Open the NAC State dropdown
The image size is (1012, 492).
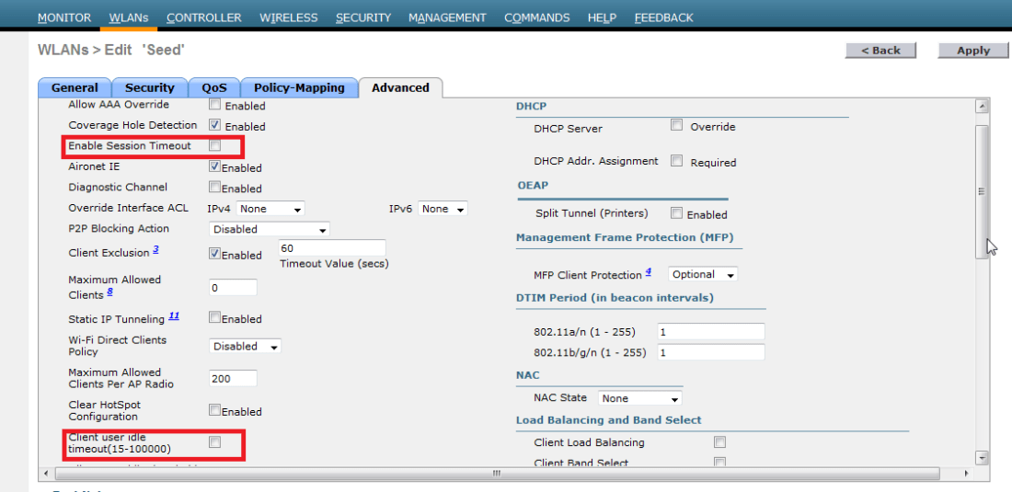(640, 398)
